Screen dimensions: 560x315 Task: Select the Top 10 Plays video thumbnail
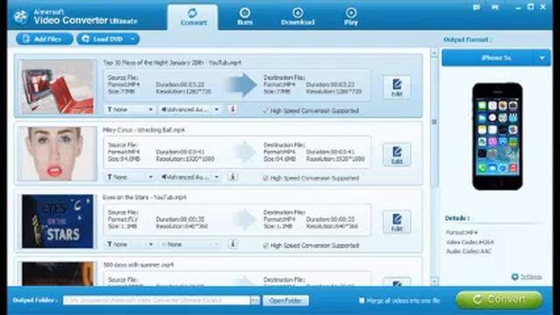point(58,87)
